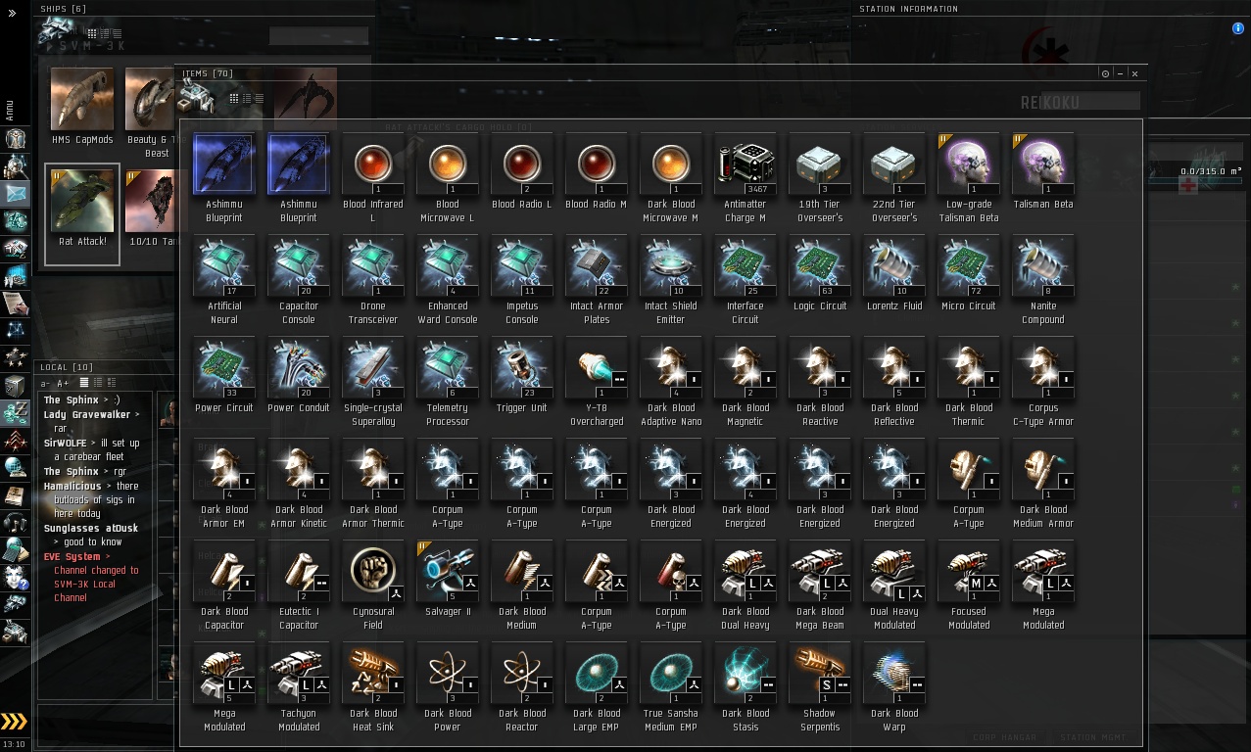Open the Wallet coins icon
Screen dimensions: 1251x752
(x=15, y=412)
